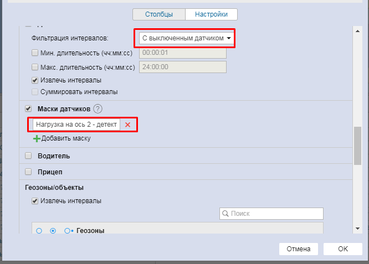Enable Мин. длительность checkbox
Image resolution: width=369 pixels, height=264 pixels.
pos(35,54)
